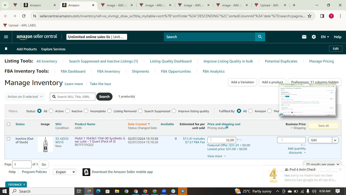Open Chrome's tab search chevron
Screen dimensions: 346x195
tap(5, 5)
